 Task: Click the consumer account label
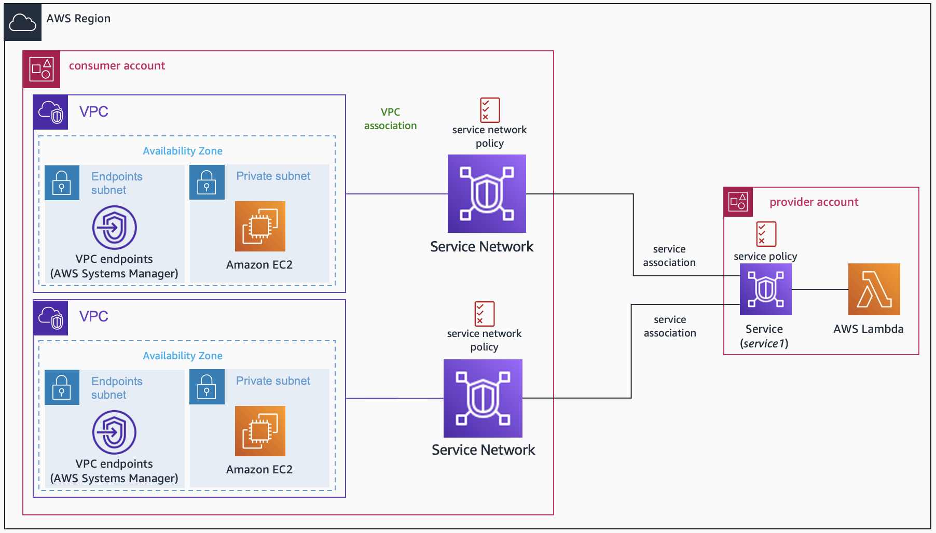pos(117,66)
